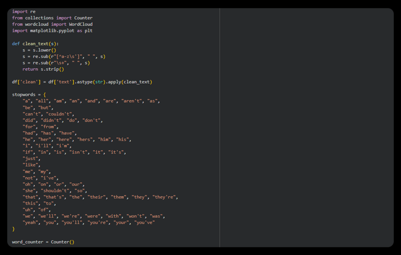
Task: Click the 'import re' line
Action: (x=24, y=12)
